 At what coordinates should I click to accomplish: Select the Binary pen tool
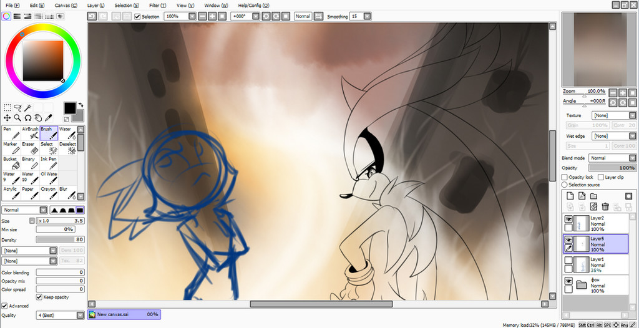[30, 163]
